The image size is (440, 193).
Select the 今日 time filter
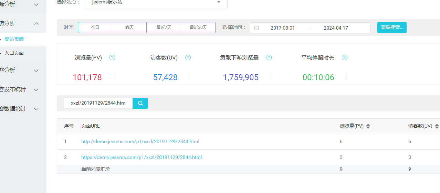[x=95, y=28]
